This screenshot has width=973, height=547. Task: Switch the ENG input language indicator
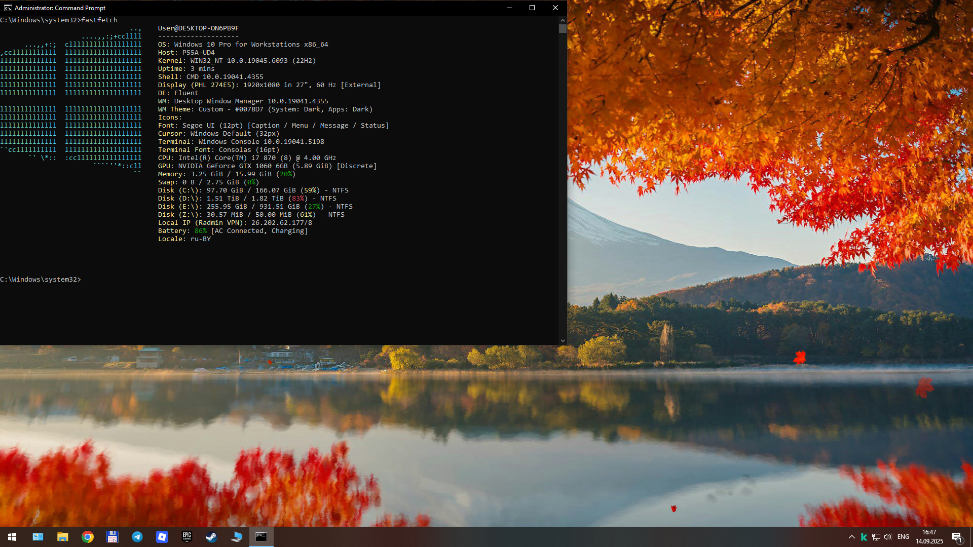pyautogui.click(x=903, y=537)
